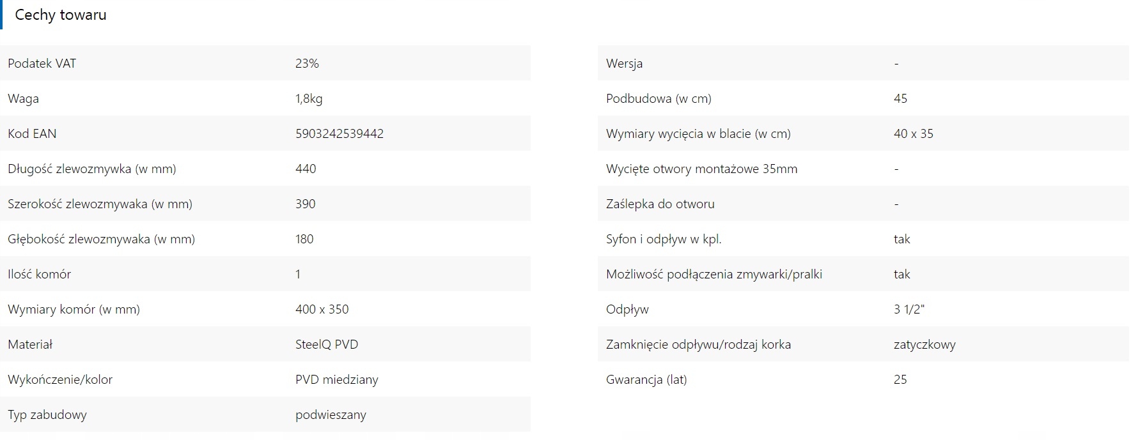Click the PVD miedziany finish value
The image size is (1131, 440).
tap(337, 379)
